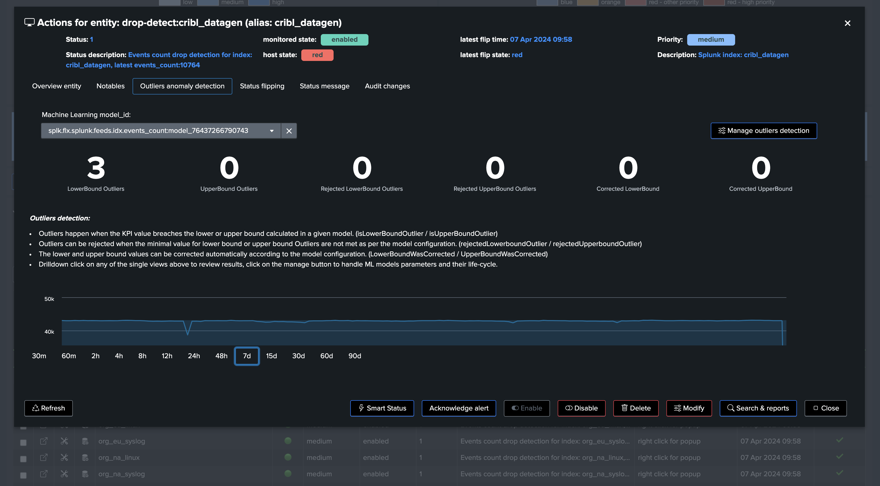Click the medium priority badge
880x486 pixels.
pyautogui.click(x=711, y=40)
